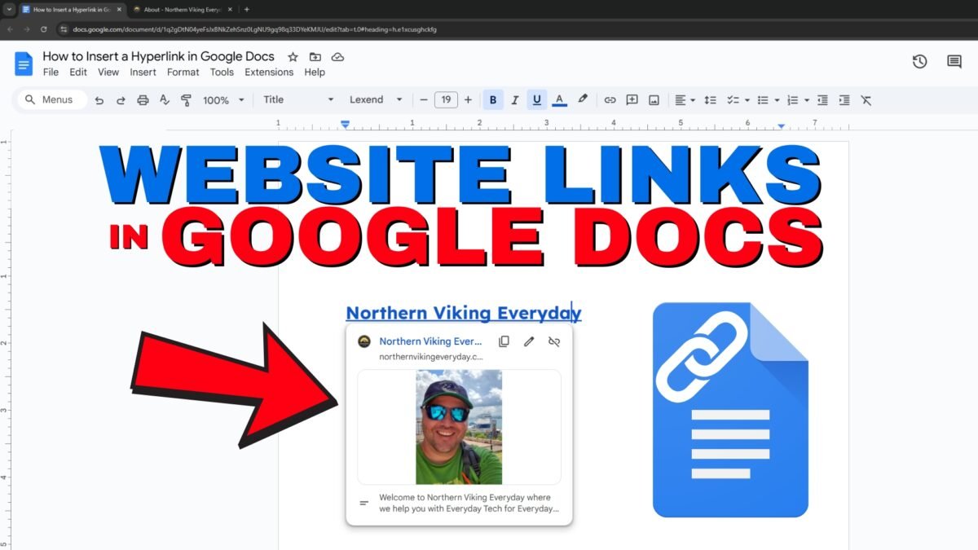
Task: Toggle italic formatting
Action: 514,100
